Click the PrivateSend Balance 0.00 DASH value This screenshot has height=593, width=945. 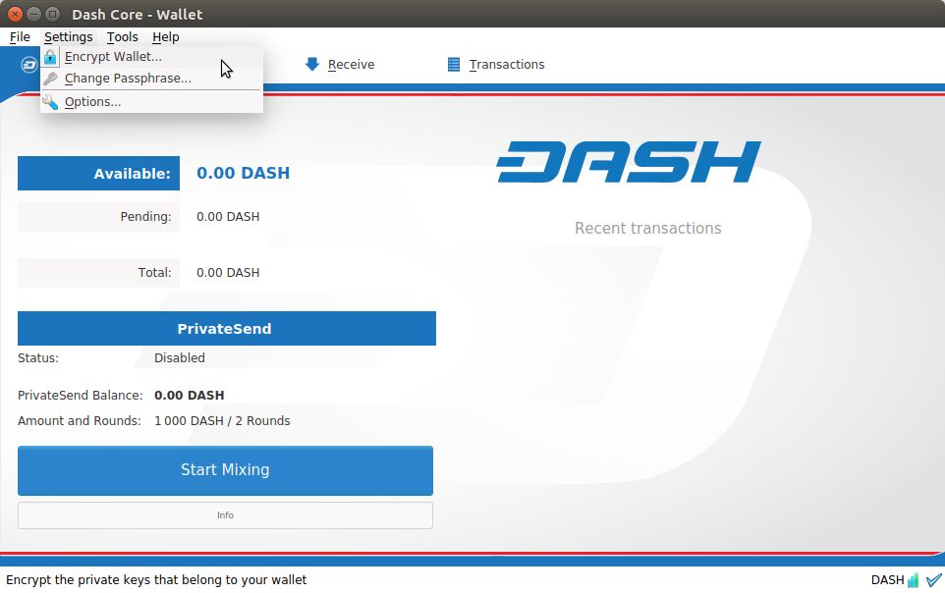pyautogui.click(x=190, y=396)
